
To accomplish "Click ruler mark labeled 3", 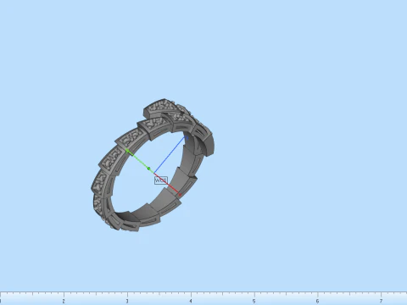I will pos(127,301).
